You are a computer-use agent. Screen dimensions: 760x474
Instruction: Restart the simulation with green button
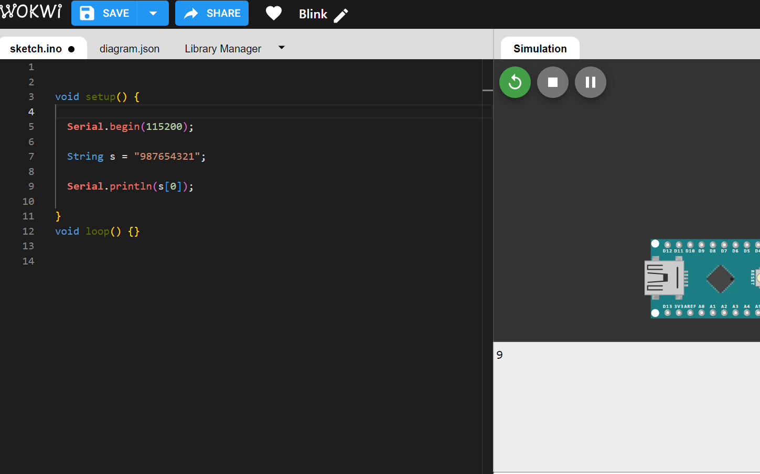515,82
